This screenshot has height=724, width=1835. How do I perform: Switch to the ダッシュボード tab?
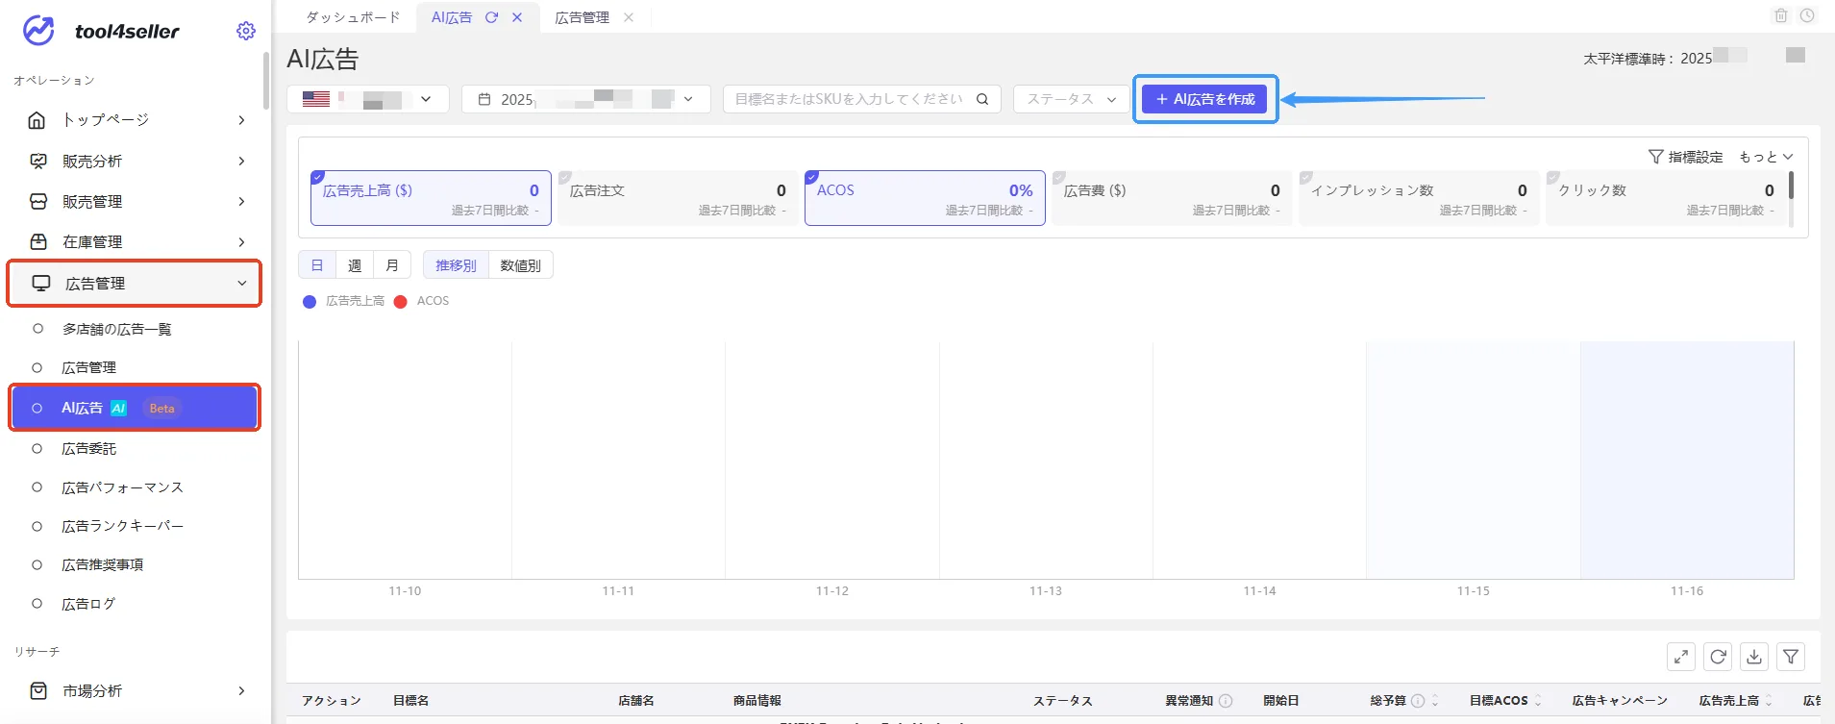(353, 17)
